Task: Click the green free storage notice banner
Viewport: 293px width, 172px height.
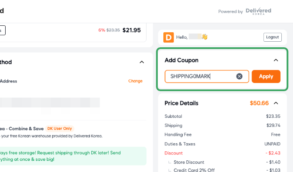Action: (73, 156)
